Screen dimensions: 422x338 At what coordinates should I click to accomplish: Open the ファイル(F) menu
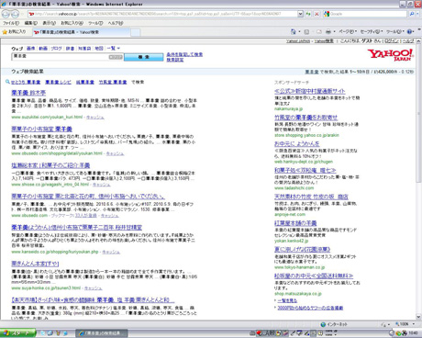11,23
